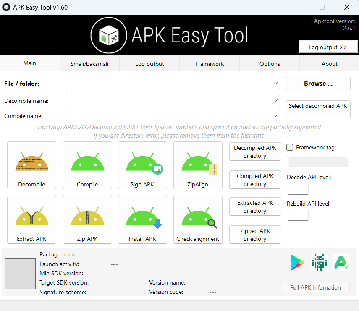Click the 'Signature scheme:' label
The height and width of the screenshot is (311, 359).
point(63,292)
